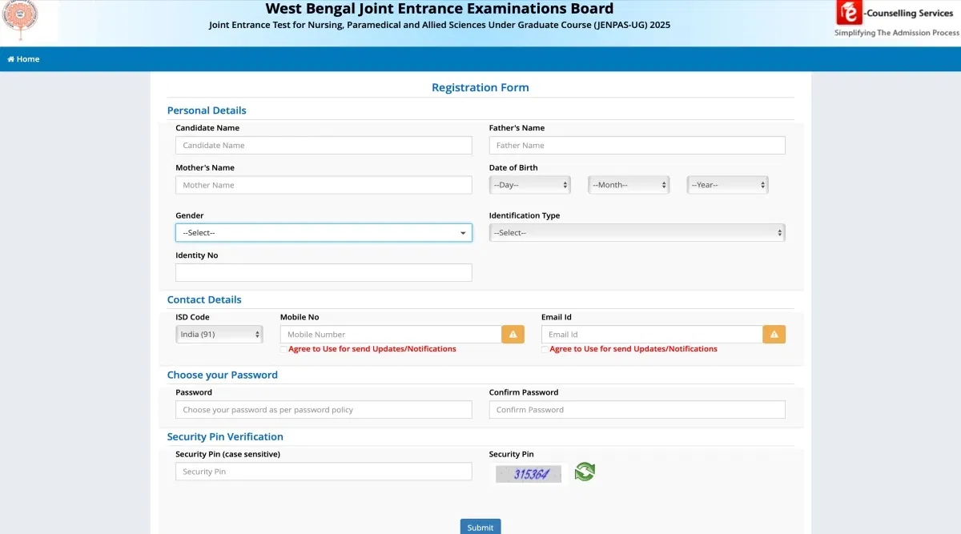961x534 pixels.
Task: Click the Email Id warning icon
Action: [x=774, y=335]
